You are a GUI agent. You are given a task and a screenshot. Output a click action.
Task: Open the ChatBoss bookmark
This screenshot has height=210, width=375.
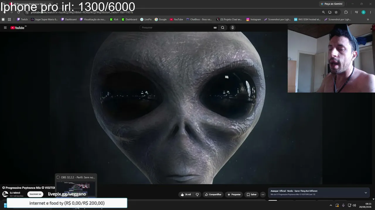pyautogui.click(x=199, y=20)
